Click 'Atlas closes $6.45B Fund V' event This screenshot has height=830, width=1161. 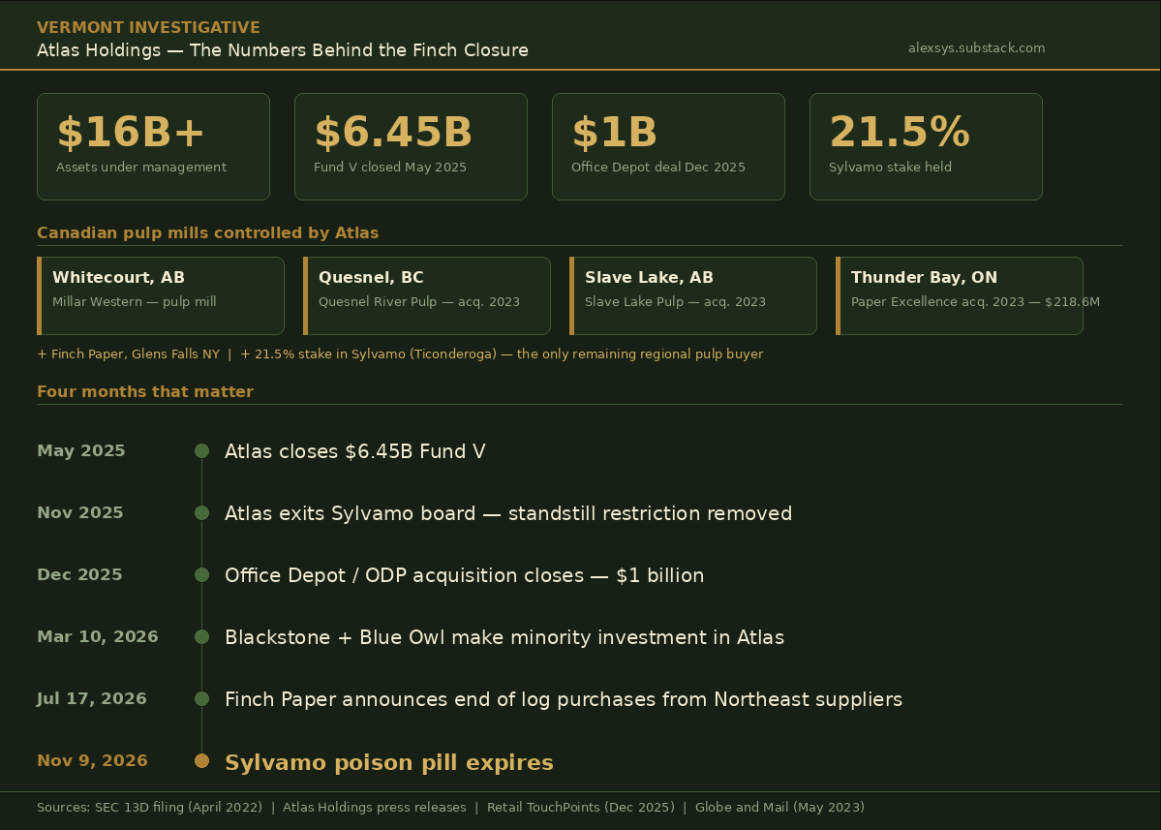click(355, 451)
